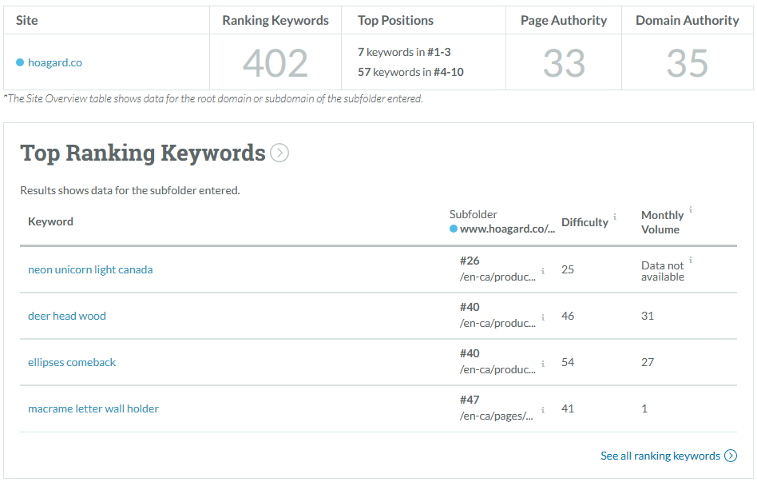Click info icon in neon unicorn light canada row URL
The width and height of the screenshot is (757, 486).
tap(543, 271)
